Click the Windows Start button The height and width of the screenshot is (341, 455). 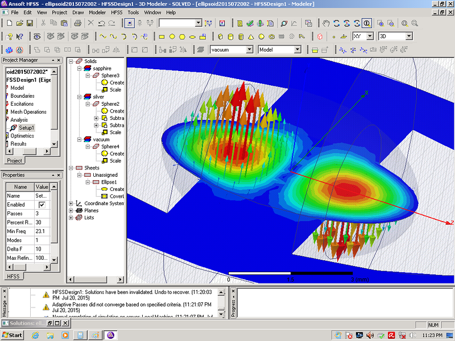(12, 335)
